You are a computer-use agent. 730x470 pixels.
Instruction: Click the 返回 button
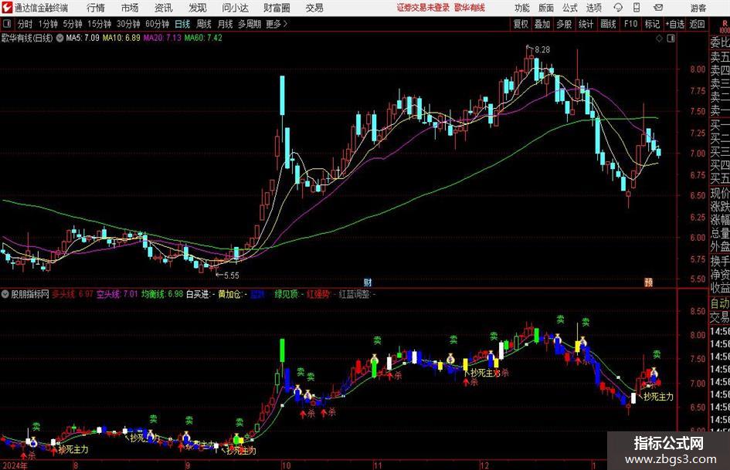697,24
